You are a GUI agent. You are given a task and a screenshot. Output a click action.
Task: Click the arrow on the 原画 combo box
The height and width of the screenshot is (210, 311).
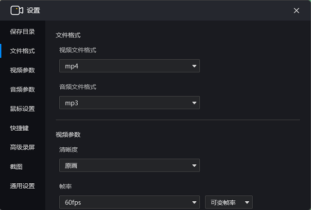coord(194,166)
